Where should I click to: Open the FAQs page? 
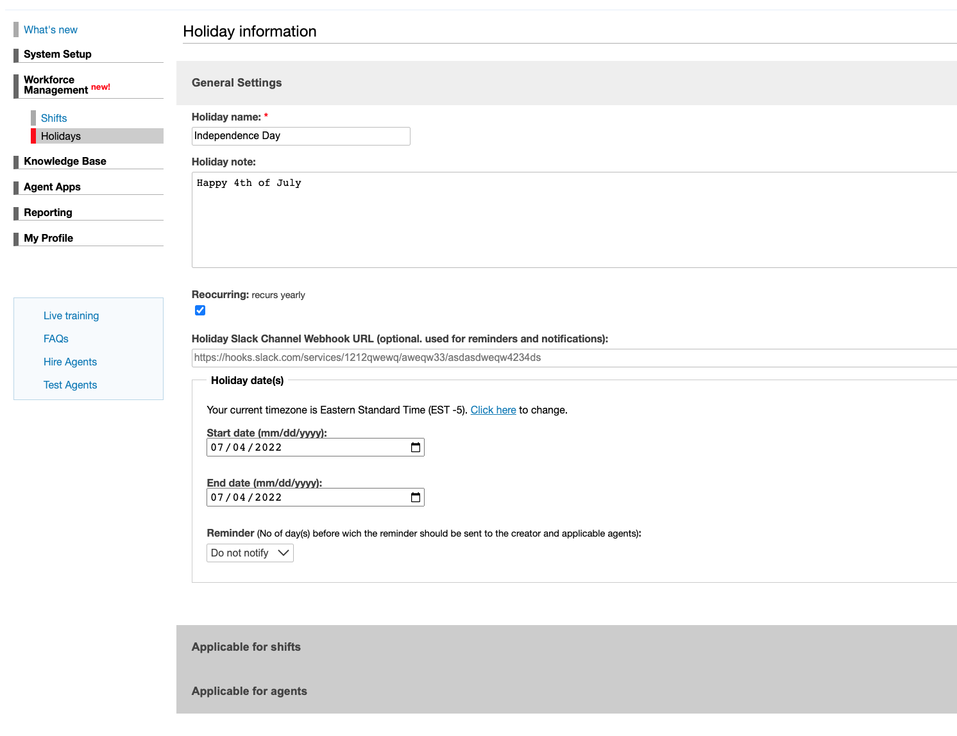pos(55,339)
